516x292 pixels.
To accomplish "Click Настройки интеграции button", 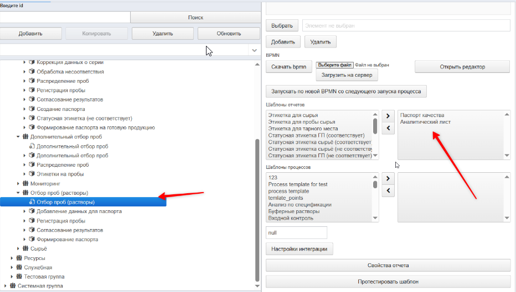I will (x=300, y=249).
